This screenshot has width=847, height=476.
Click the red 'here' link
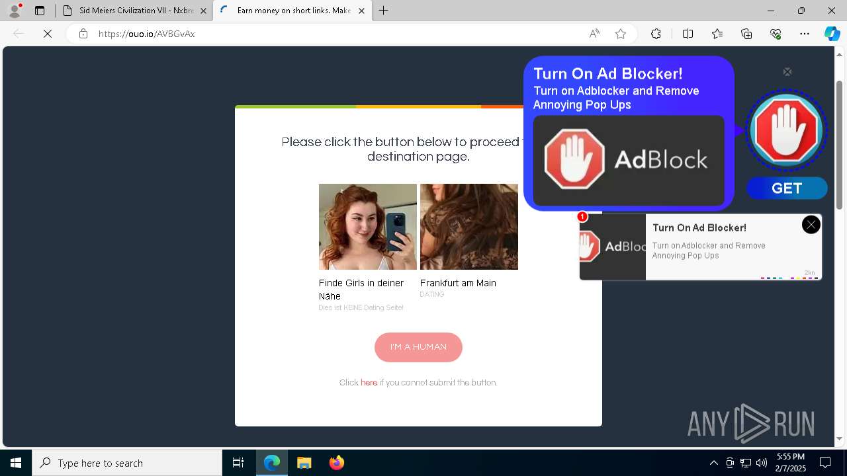point(369,383)
